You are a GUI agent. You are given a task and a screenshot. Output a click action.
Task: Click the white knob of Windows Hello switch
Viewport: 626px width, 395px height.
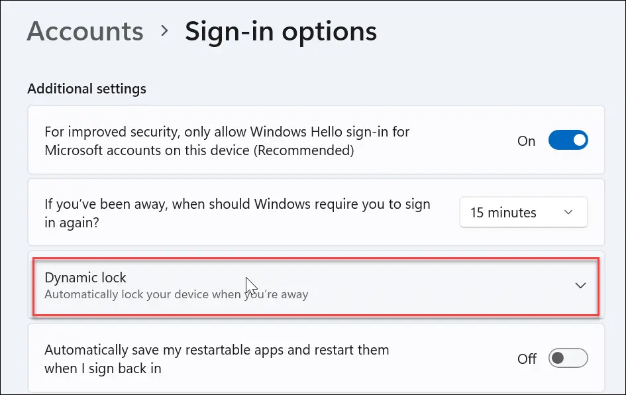point(578,141)
